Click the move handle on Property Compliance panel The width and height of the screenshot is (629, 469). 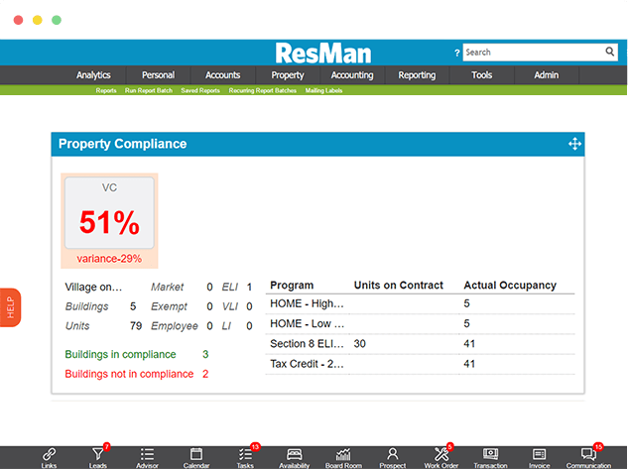click(x=574, y=144)
